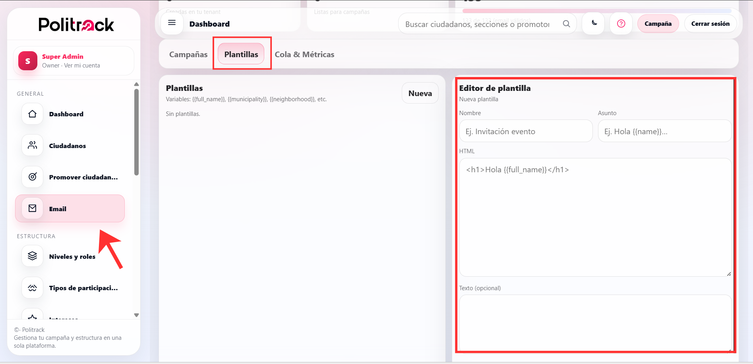The image size is (753, 364).
Task: Create a template with the Nueva button
Action: [420, 93]
